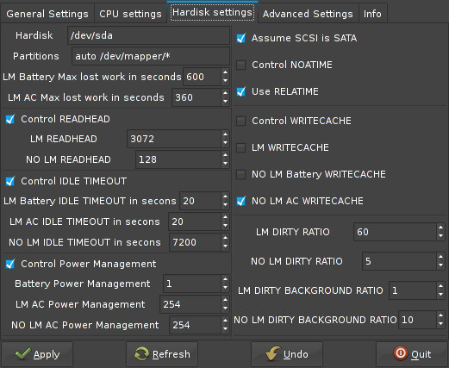449x368 pixels.
Task: Click the Battery Power Management 1 field
Action: point(192,284)
